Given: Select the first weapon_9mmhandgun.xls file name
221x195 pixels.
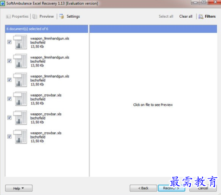Looking at the screenshot, I should coord(50,38).
